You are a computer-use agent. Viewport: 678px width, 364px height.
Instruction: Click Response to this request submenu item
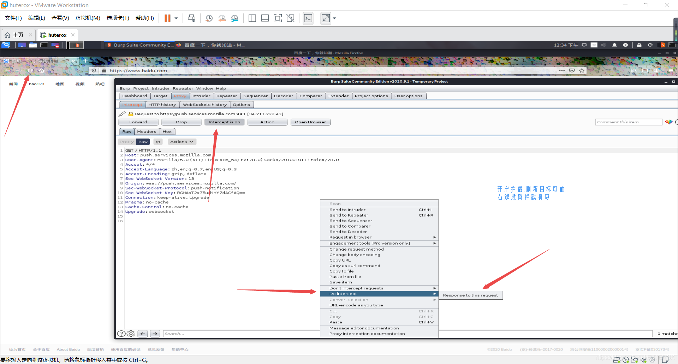click(470, 295)
